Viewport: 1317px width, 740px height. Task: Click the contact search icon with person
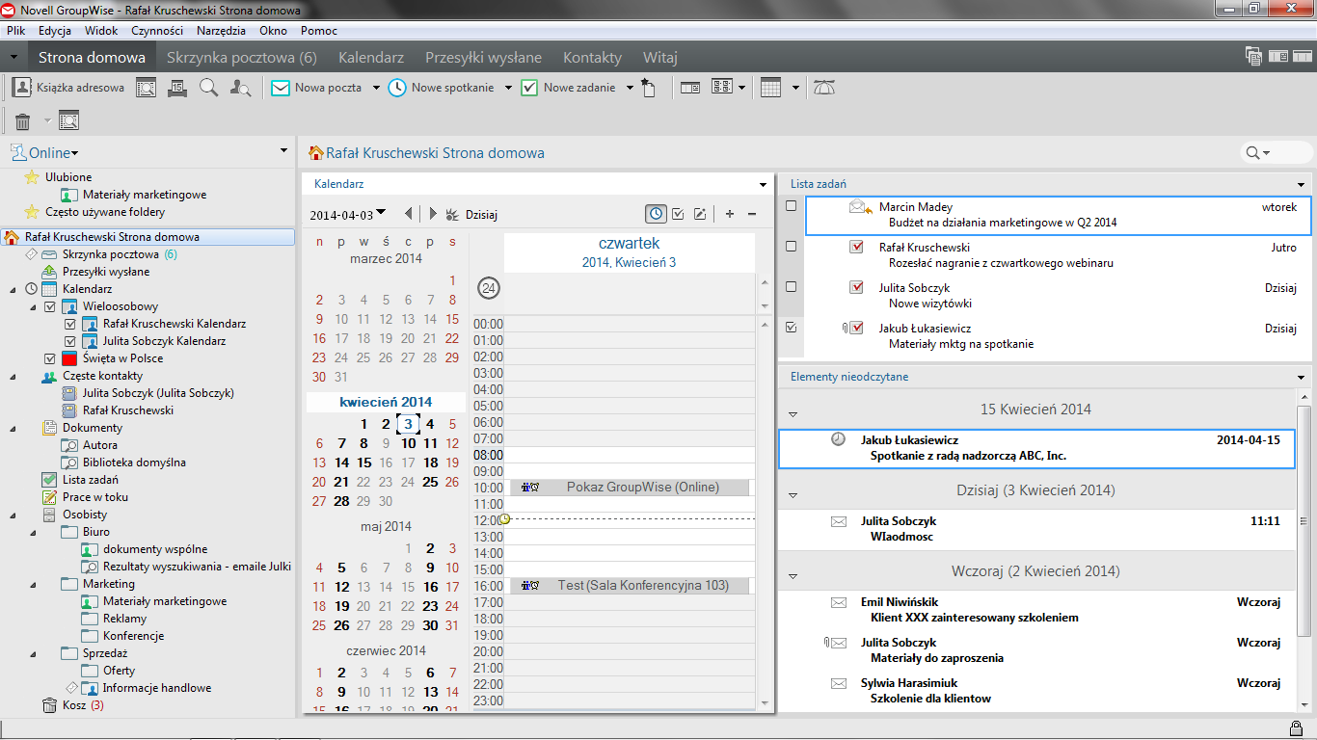(240, 88)
